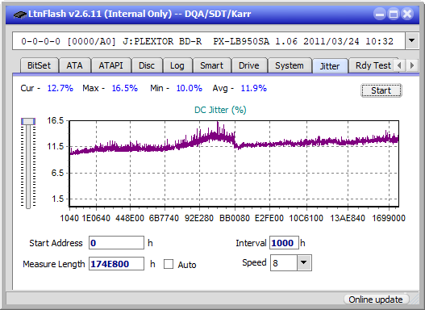Open the Rdy Test tab
Viewport: 425px width, 310px height.
click(373, 65)
